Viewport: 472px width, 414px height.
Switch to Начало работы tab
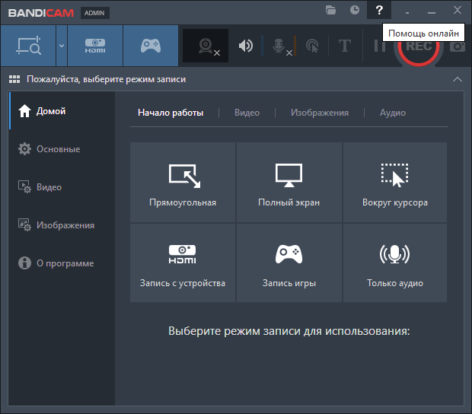[x=171, y=113]
